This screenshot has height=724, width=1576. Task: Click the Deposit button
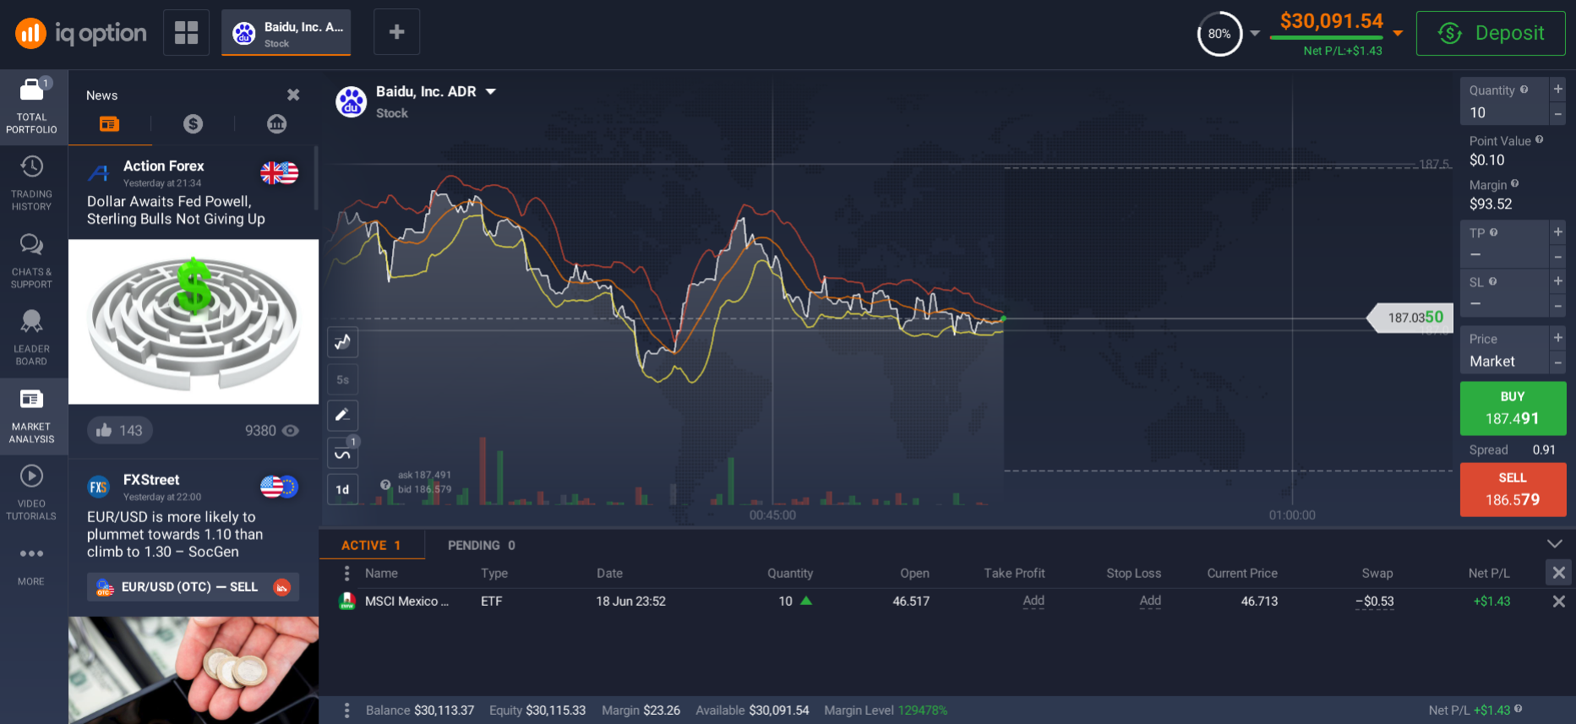pyautogui.click(x=1491, y=33)
